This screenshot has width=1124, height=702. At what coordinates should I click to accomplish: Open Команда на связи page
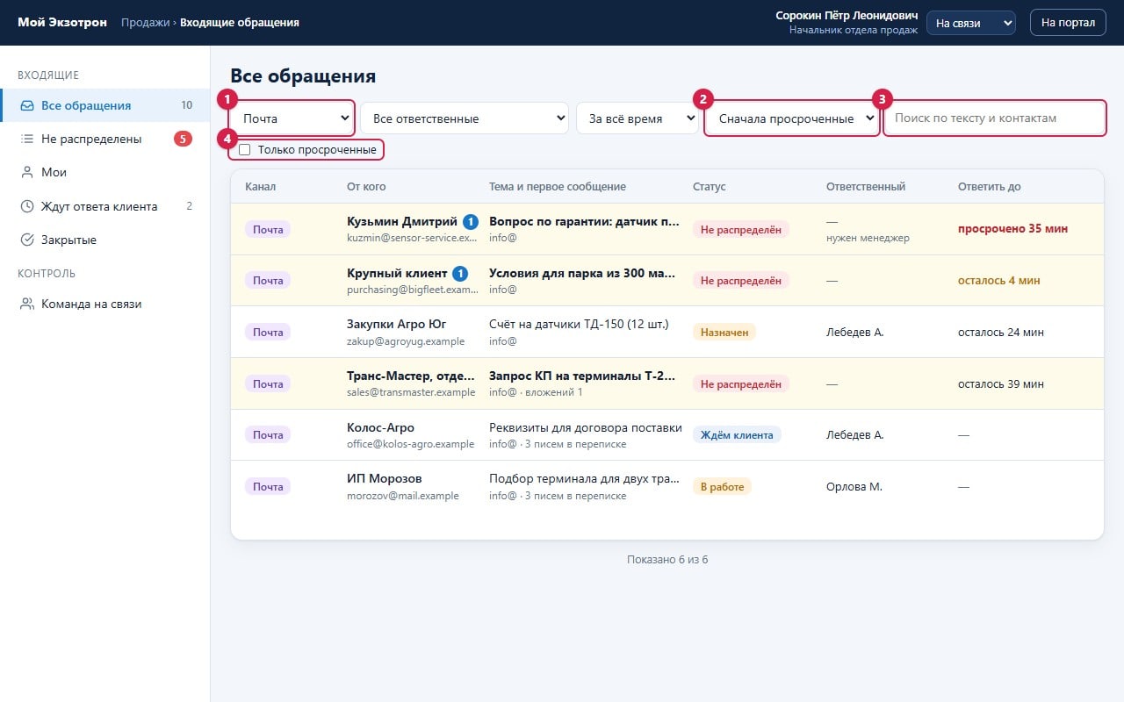105,304
